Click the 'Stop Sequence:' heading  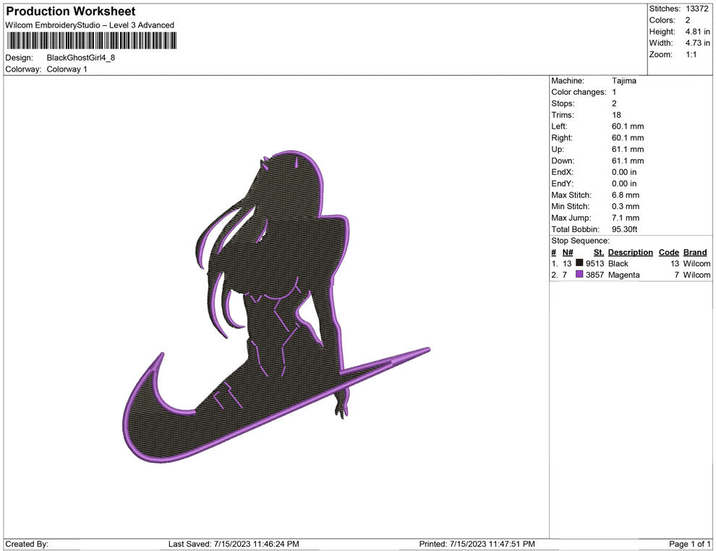[x=580, y=241]
